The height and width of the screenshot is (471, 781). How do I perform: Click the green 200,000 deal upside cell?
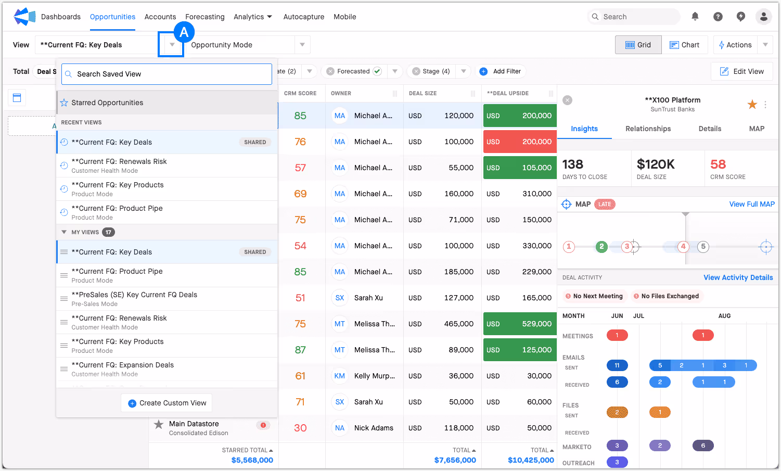coord(520,116)
